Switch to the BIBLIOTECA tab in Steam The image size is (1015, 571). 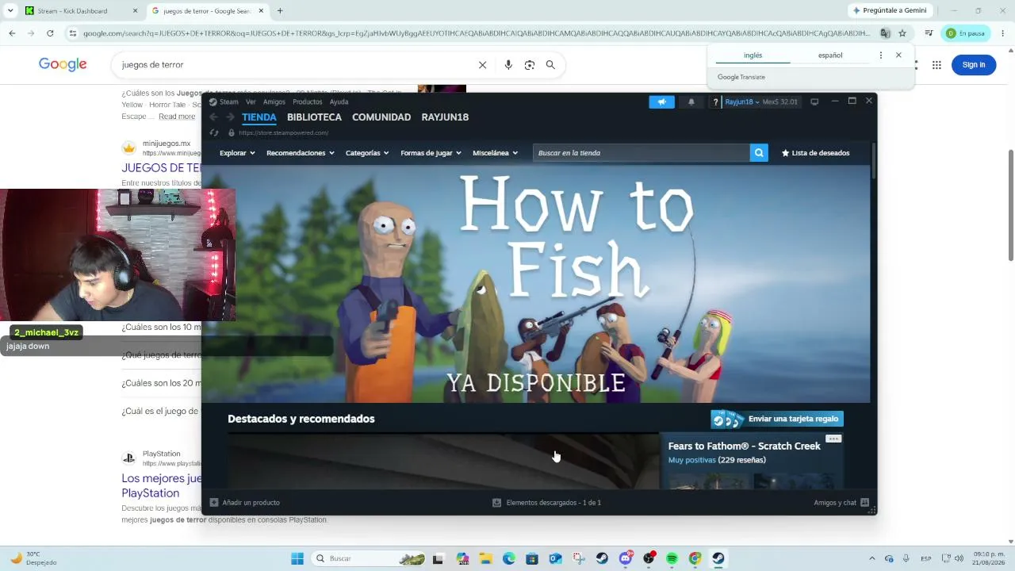[x=314, y=117]
